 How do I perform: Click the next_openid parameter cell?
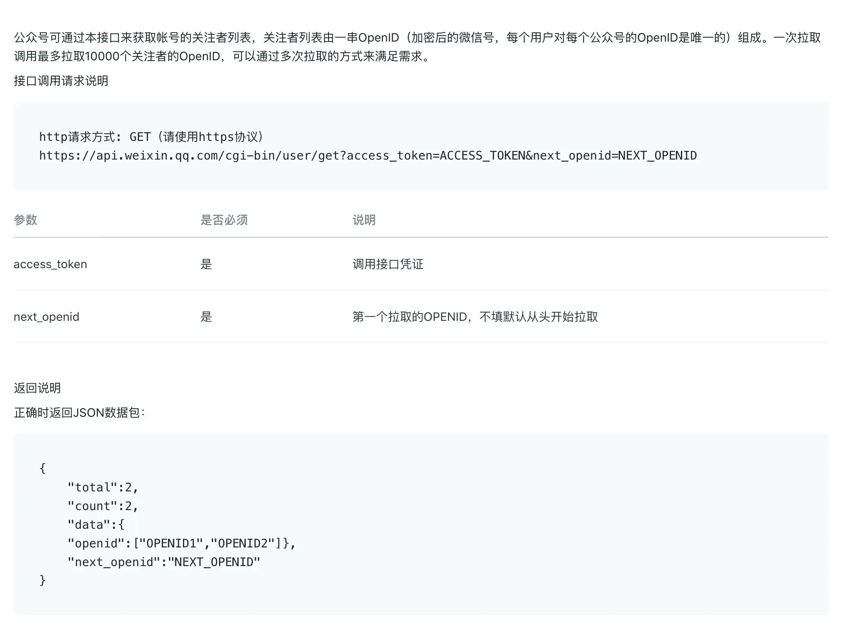point(46,317)
